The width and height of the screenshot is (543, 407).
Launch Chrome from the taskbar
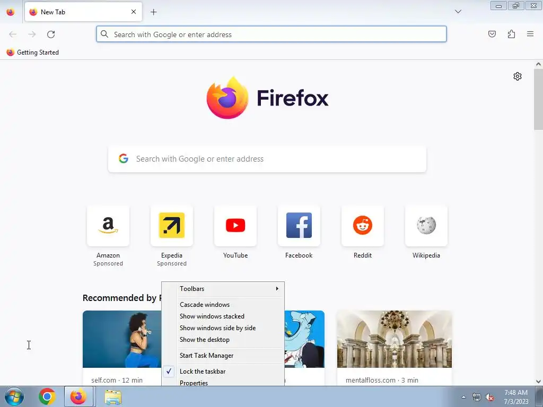point(47,396)
